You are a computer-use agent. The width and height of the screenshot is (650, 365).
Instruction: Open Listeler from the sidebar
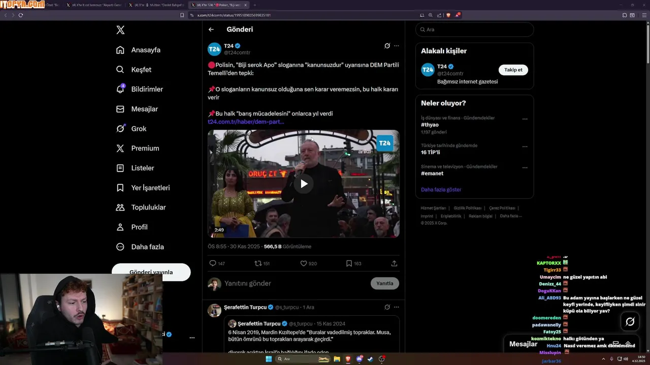[135, 168]
